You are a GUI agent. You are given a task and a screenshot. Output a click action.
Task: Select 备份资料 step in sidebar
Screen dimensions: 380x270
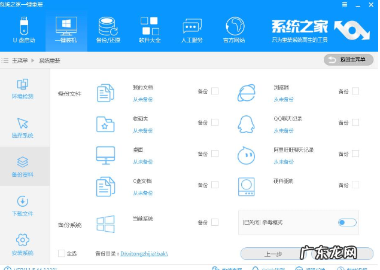(23, 167)
